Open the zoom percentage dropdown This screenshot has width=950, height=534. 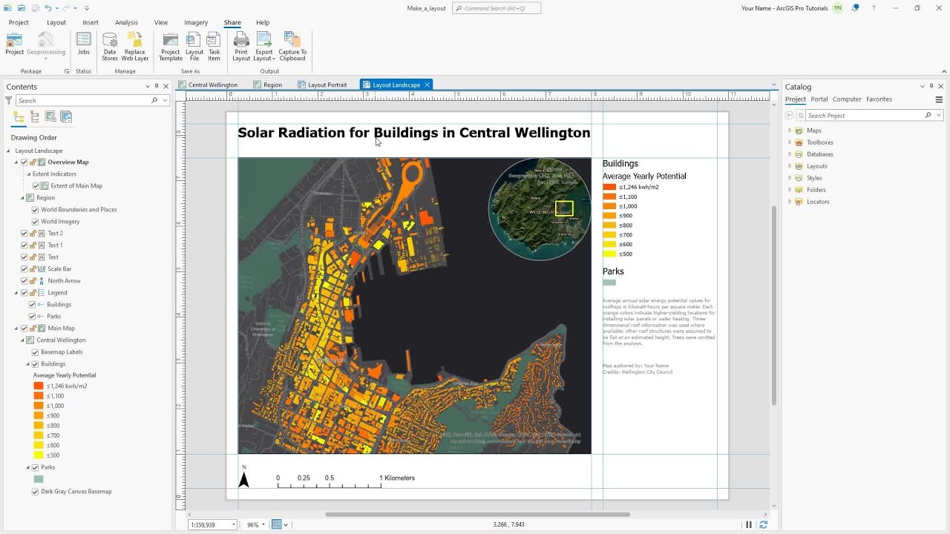coord(263,525)
